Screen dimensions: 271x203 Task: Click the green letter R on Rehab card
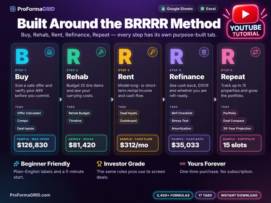(x=73, y=57)
